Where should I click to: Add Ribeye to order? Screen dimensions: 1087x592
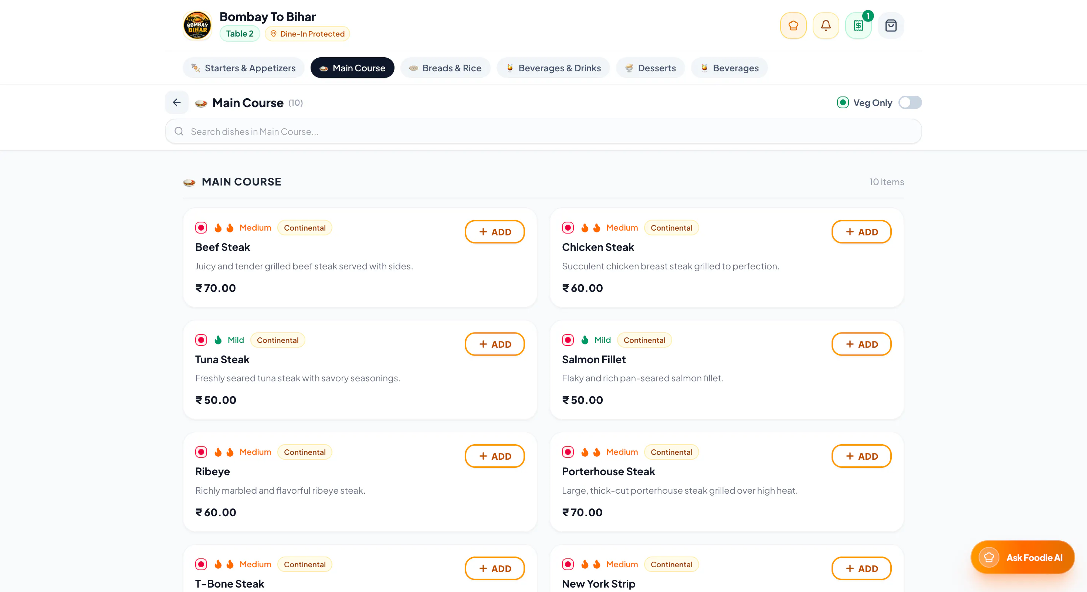495,456
